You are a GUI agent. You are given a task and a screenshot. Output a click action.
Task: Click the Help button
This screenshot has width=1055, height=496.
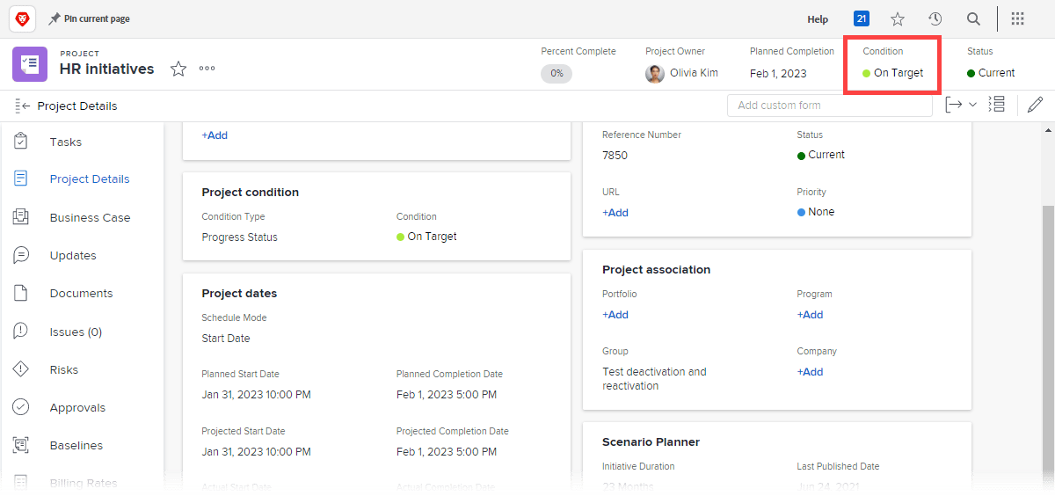click(x=818, y=19)
